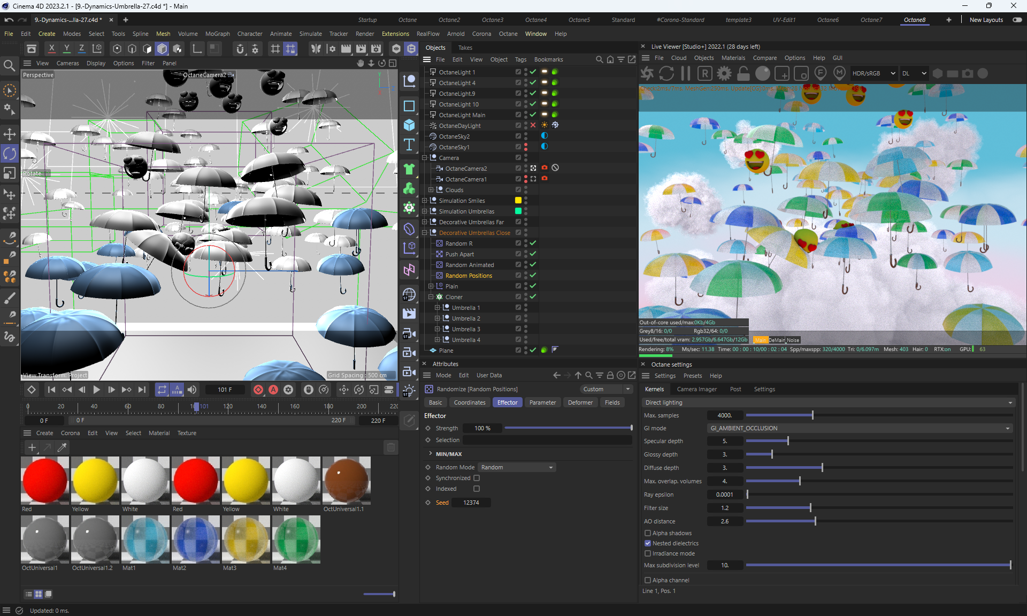Image resolution: width=1027 pixels, height=616 pixels.
Task: Click the Octane lock resolution padlock icon
Action: click(x=743, y=73)
